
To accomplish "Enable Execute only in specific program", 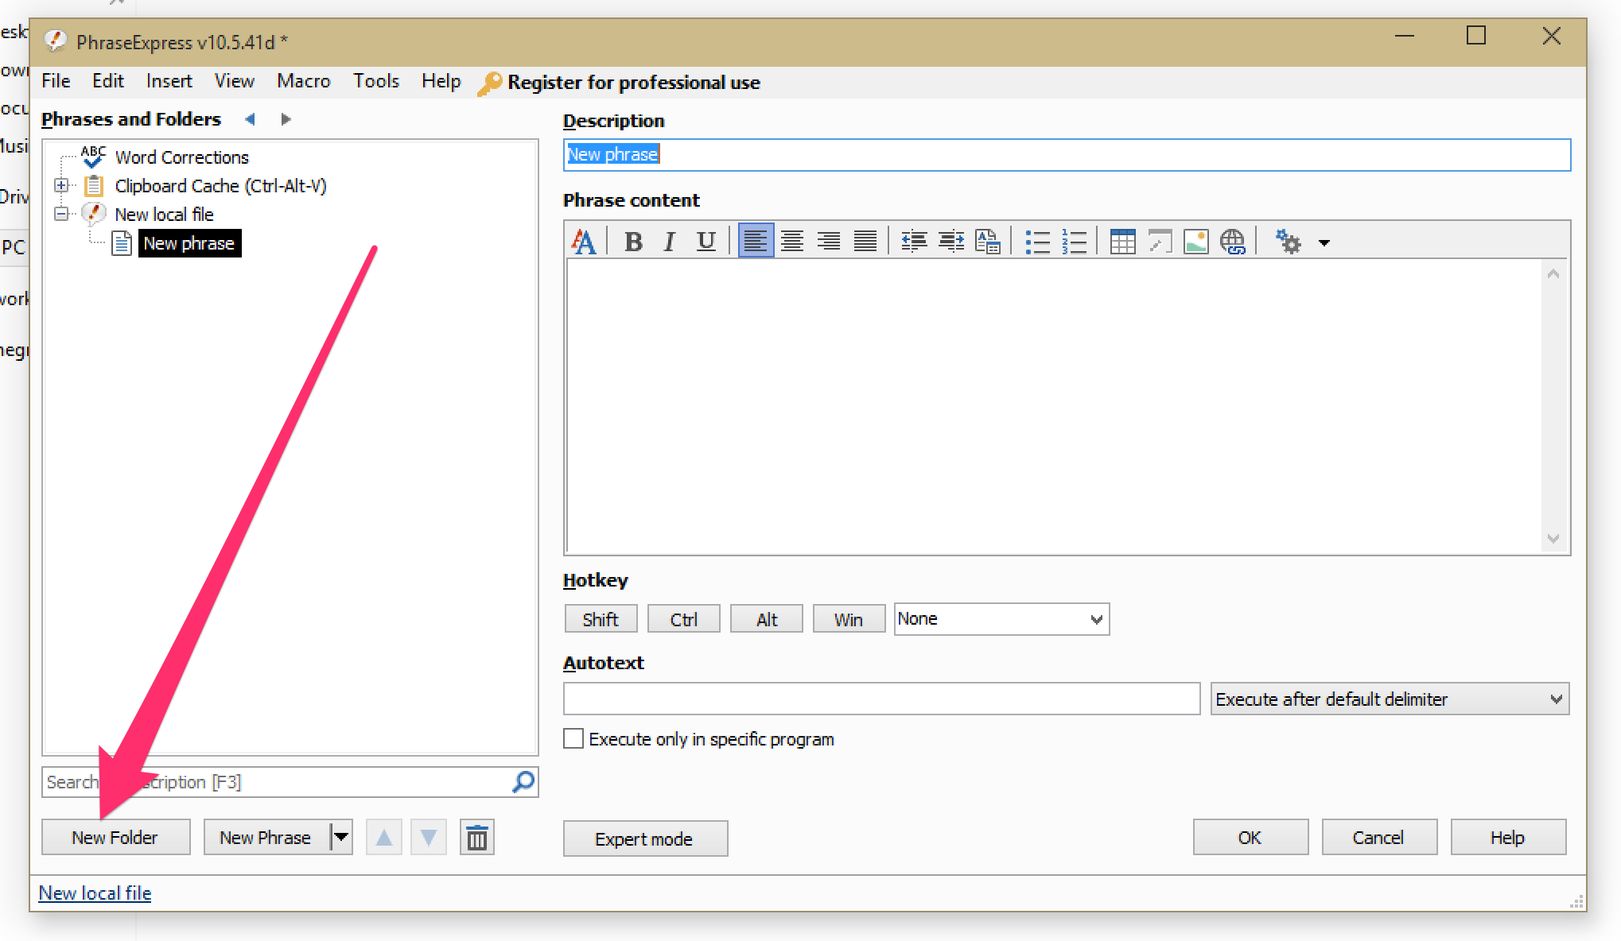I will (x=573, y=739).
